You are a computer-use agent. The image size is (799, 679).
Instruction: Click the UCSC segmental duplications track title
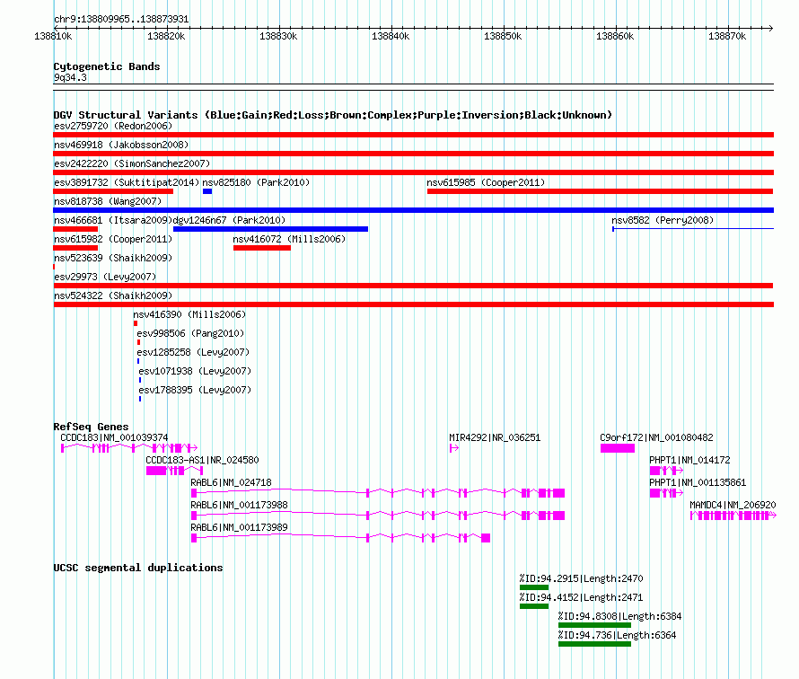[x=138, y=568]
